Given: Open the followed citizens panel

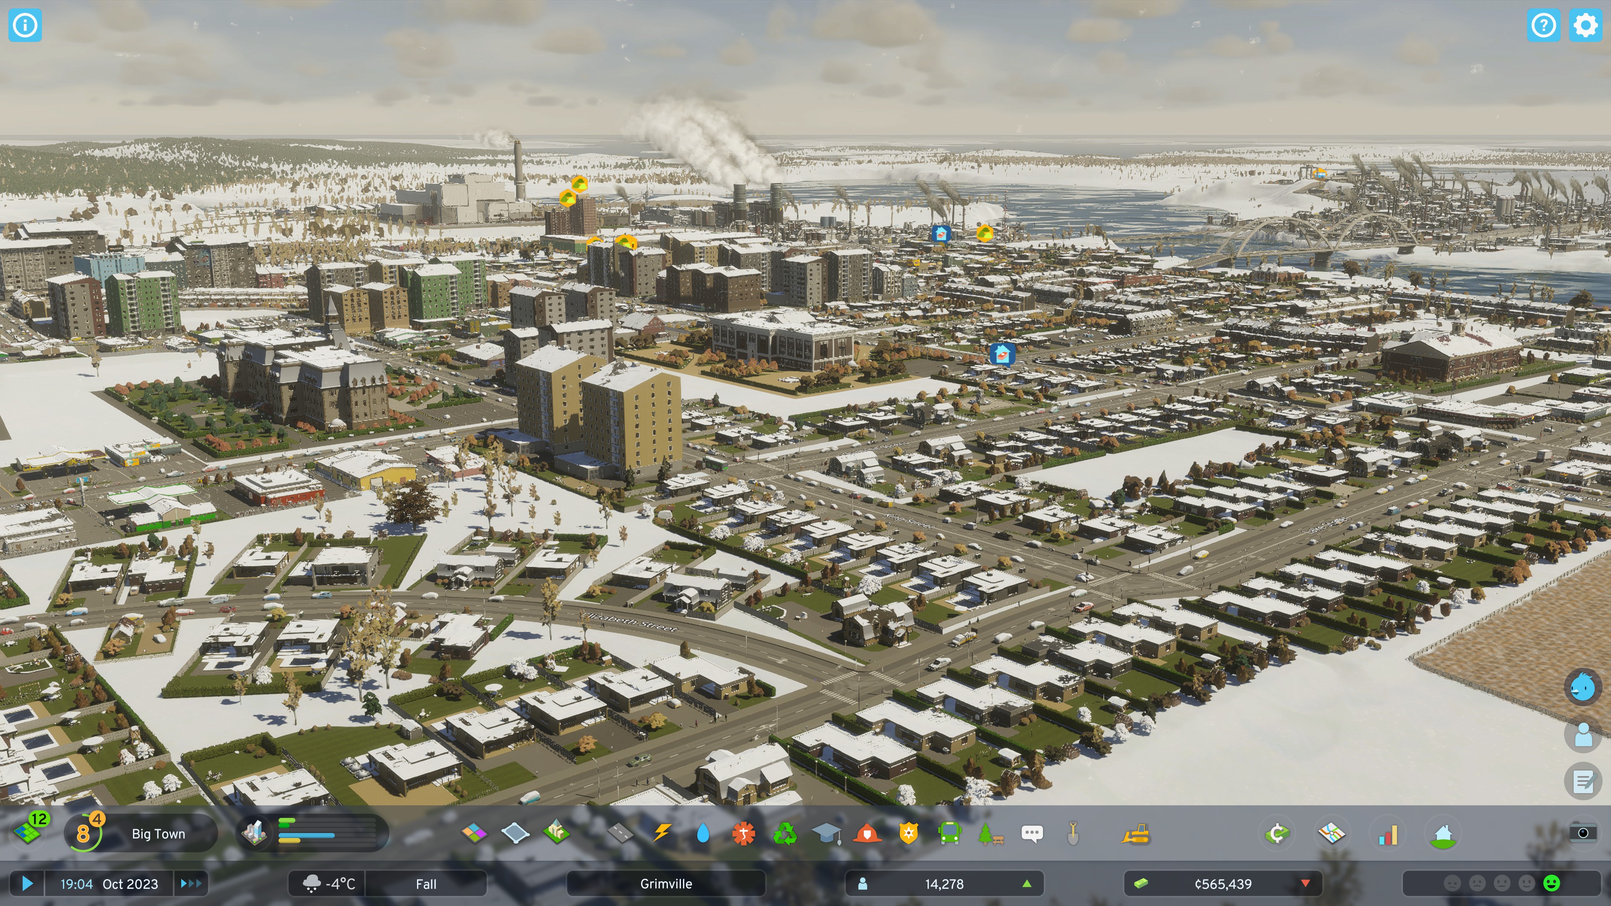Looking at the screenshot, I should pyautogui.click(x=1583, y=735).
